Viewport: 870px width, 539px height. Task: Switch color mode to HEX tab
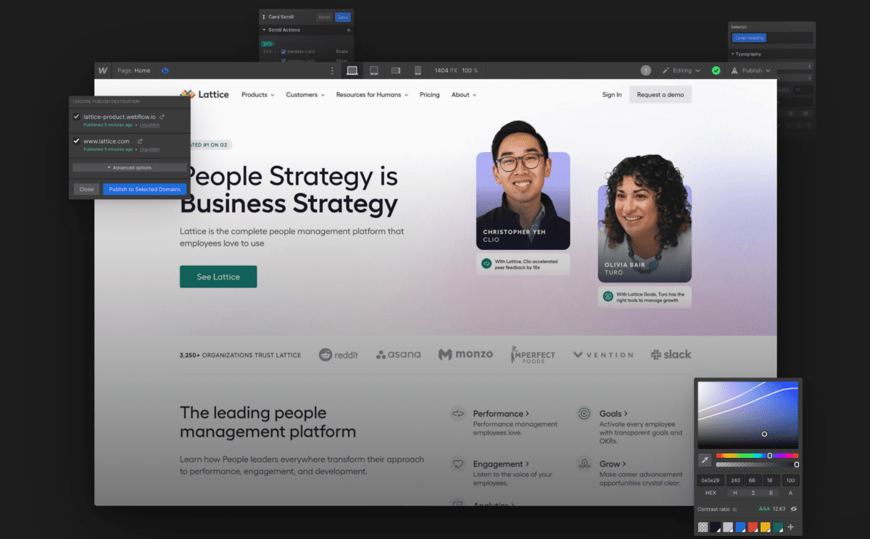pyautogui.click(x=710, y=493)
